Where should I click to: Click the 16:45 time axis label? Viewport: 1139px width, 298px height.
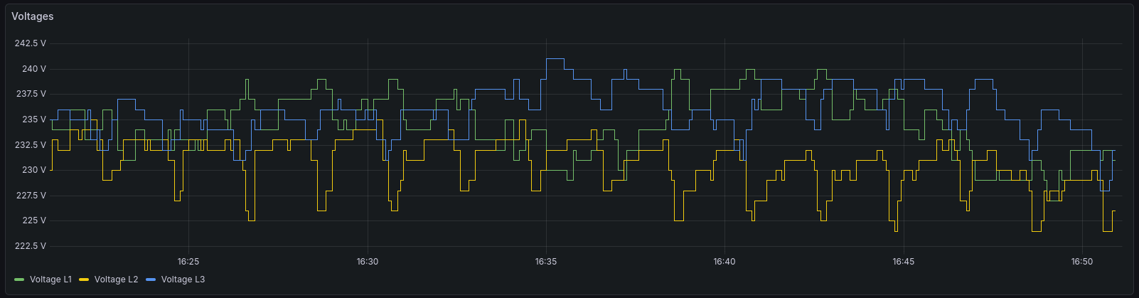click(903, 262)
